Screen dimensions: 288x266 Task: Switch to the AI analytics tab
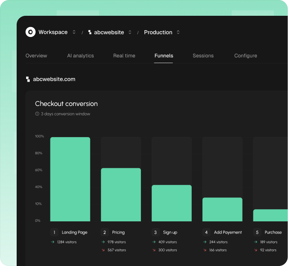pyautogui.click(x=81, y=56)
